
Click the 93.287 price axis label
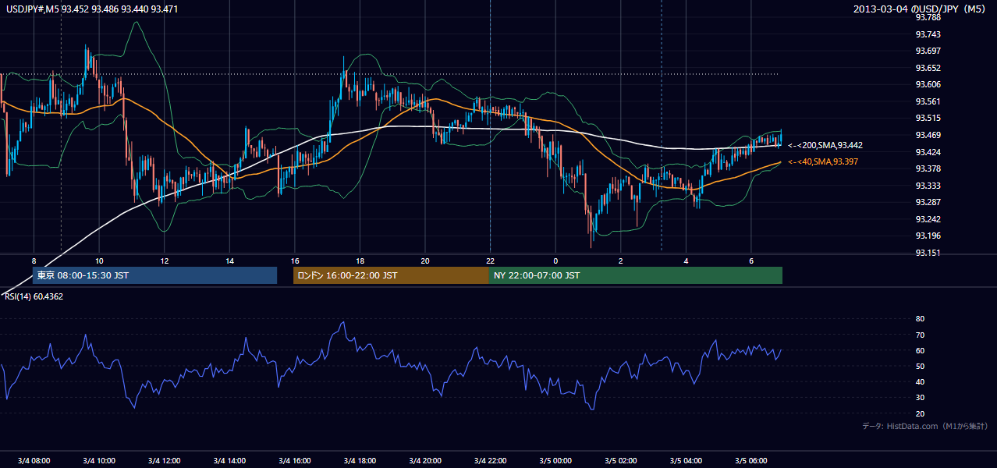pyautogui.click(x=928, y=202)
